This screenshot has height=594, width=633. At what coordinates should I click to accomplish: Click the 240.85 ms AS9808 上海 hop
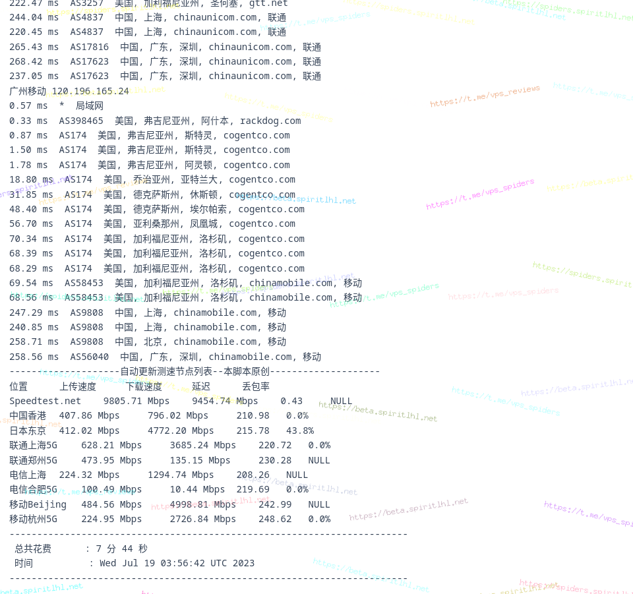(148, 327)
